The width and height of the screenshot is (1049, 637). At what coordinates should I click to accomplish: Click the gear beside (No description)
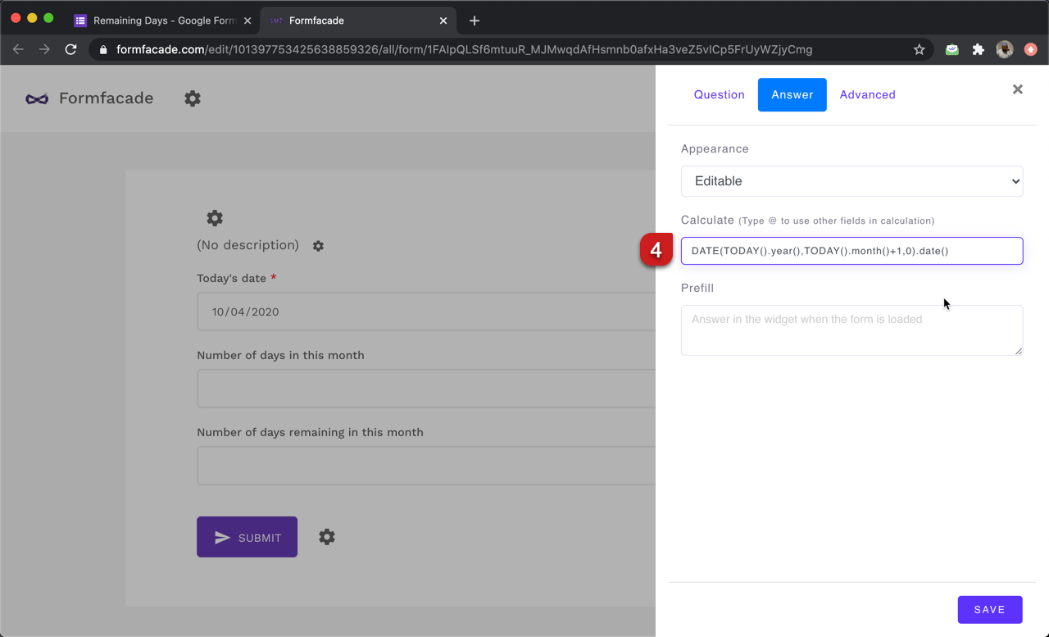pyautogui.click(x=318, y=246)
